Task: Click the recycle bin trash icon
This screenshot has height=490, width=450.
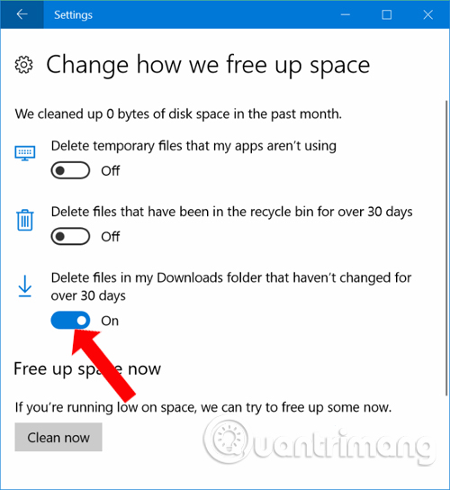Action: point(24,220)
